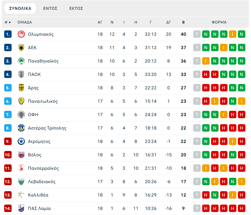Sort by the ΔΓ goal difference header
251x215 pixels.
coord(169,22)
